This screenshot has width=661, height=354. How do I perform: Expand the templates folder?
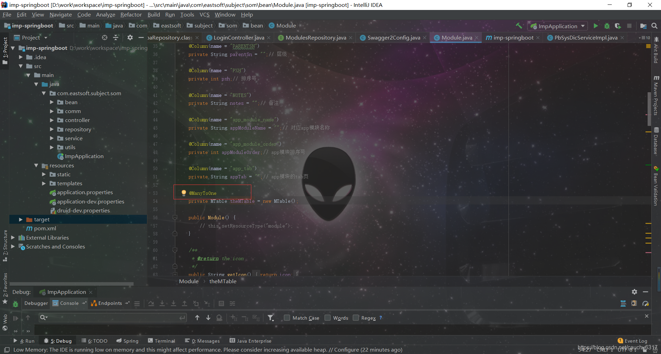click(x=44, y=183)
